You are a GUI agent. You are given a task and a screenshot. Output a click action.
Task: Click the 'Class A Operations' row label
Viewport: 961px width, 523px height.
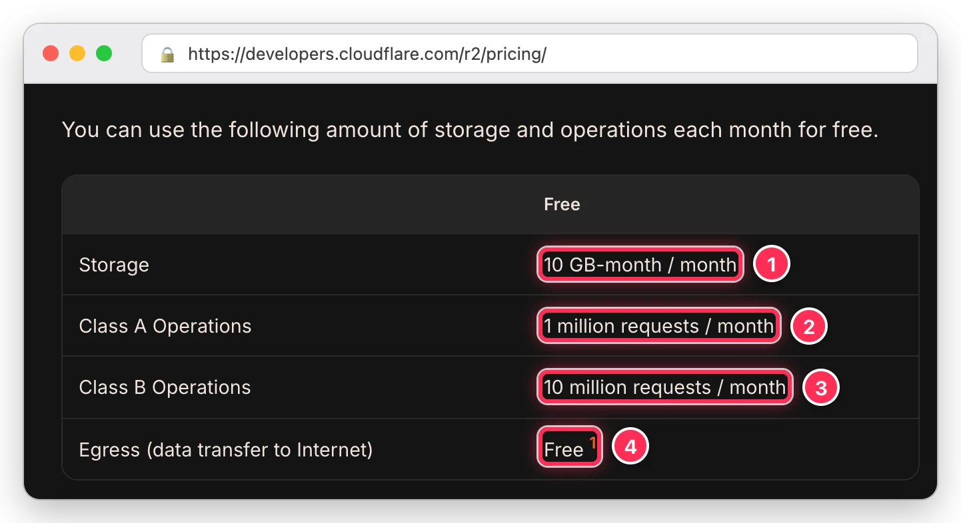tap(165, 326)
